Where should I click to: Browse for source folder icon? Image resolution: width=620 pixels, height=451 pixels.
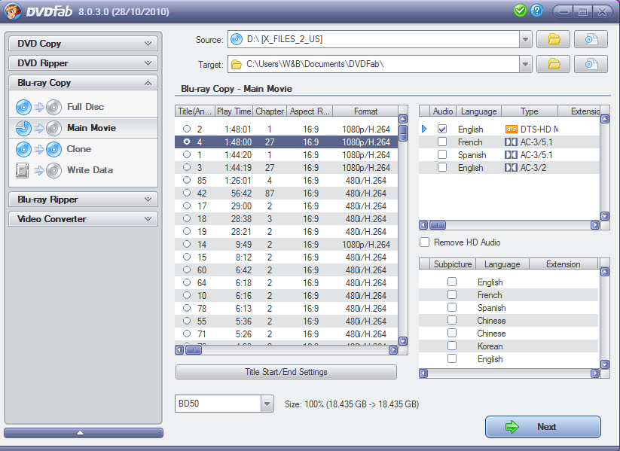click(x=554, y=40)
